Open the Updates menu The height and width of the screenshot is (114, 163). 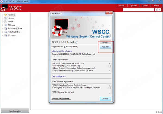[x=133, y=5]
